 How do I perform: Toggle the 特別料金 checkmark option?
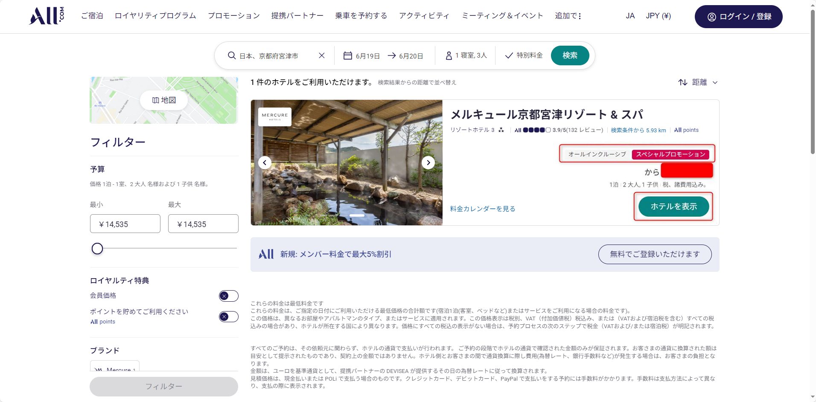point(524,55)
